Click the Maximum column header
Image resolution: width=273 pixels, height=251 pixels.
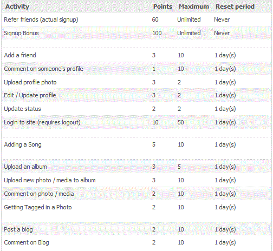[x=194, y=6]
